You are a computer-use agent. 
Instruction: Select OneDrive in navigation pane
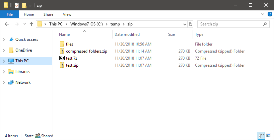(x=23, y=50)
